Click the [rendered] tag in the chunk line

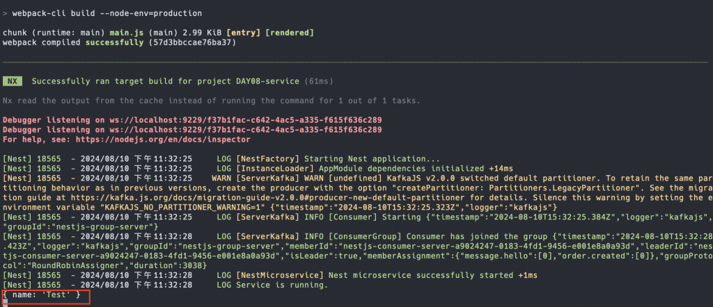pos(289,33)
